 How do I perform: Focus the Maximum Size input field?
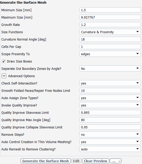click(x=110, y=17)
